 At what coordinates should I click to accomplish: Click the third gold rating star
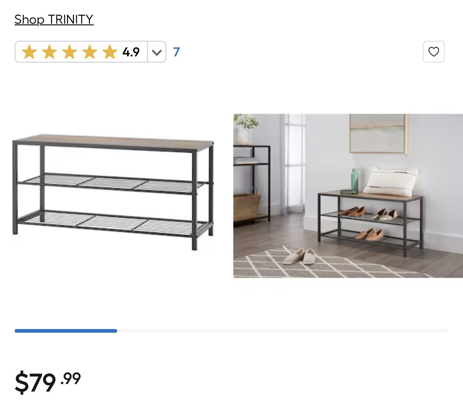[69, 52]
